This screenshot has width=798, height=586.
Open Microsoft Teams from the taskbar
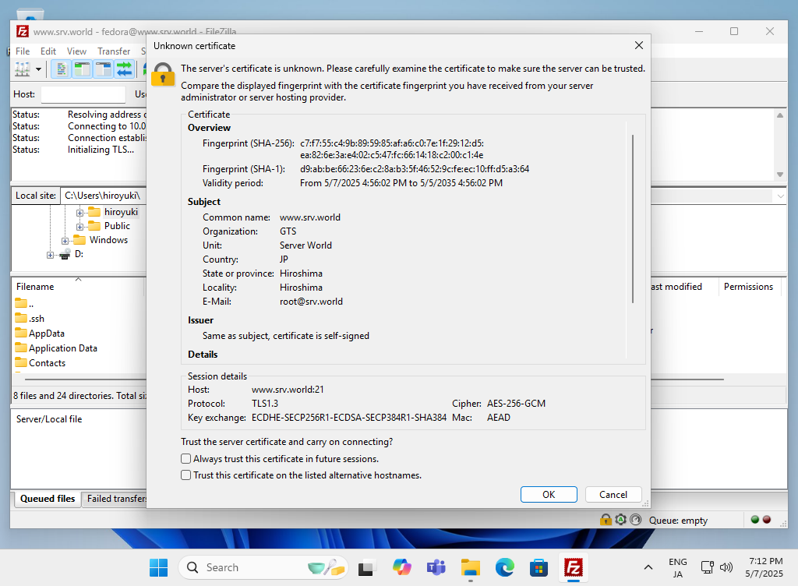pyautogui.click(x=436, y=567)
